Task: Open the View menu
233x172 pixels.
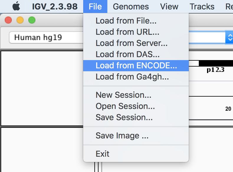Action: point(169,6)
